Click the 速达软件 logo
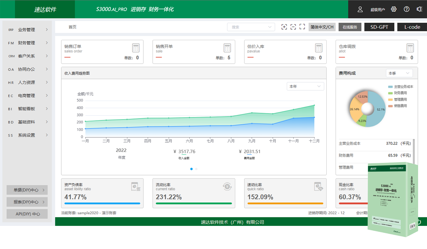Image resolution: width=427 pixels, height=249 pixels. [45, 10]
